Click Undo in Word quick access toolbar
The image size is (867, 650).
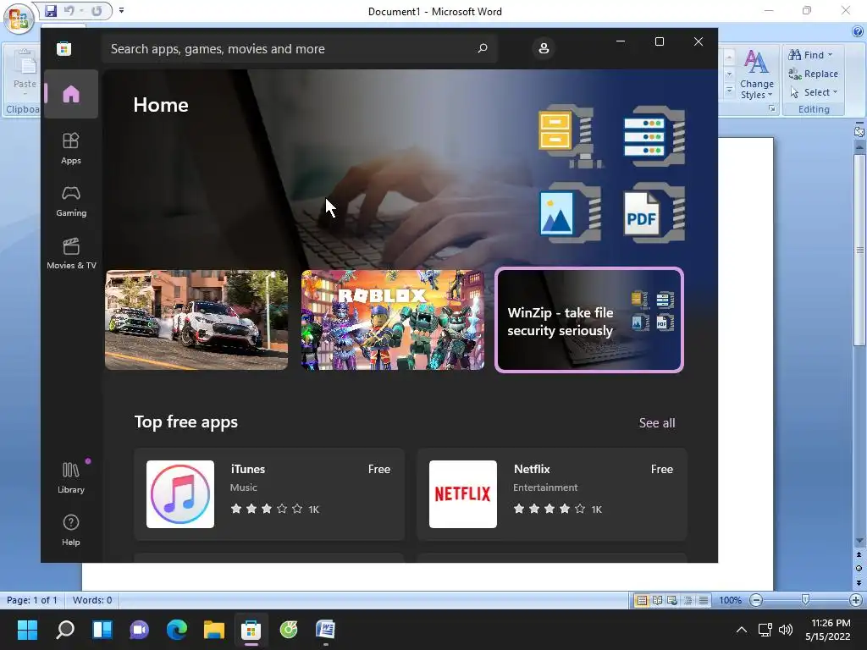tap(69, 10)
